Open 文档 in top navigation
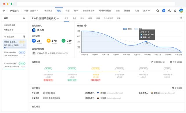The width and height of the screenshot is (186, 113). coord(137,11)
